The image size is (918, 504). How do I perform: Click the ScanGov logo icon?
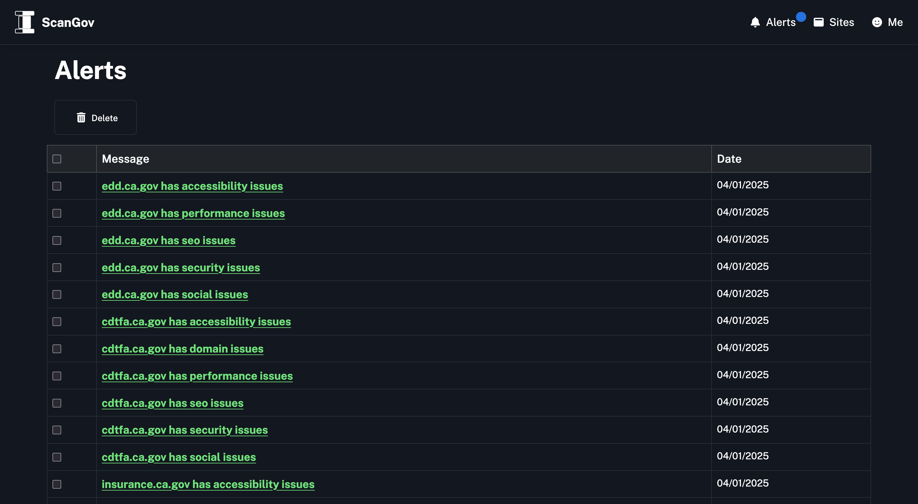pyautogui.click(x=25, y=22)
